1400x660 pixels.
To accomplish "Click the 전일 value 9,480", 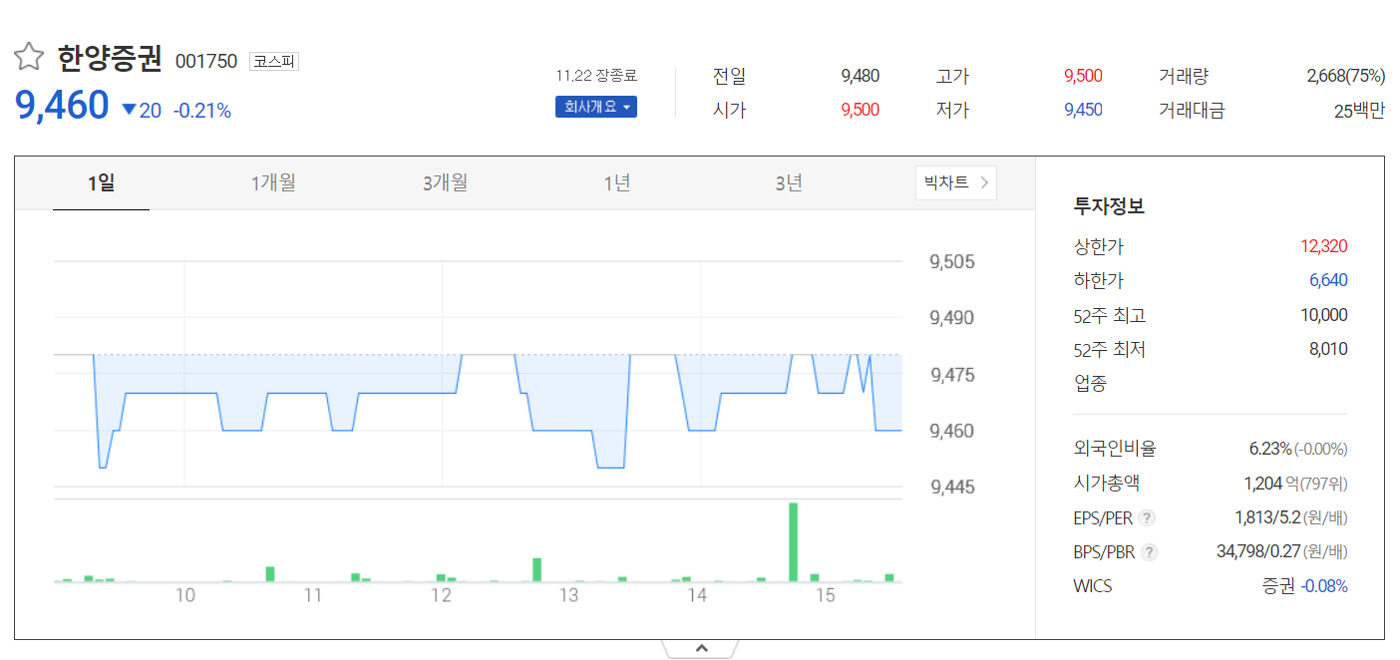I will coord(860,76).
